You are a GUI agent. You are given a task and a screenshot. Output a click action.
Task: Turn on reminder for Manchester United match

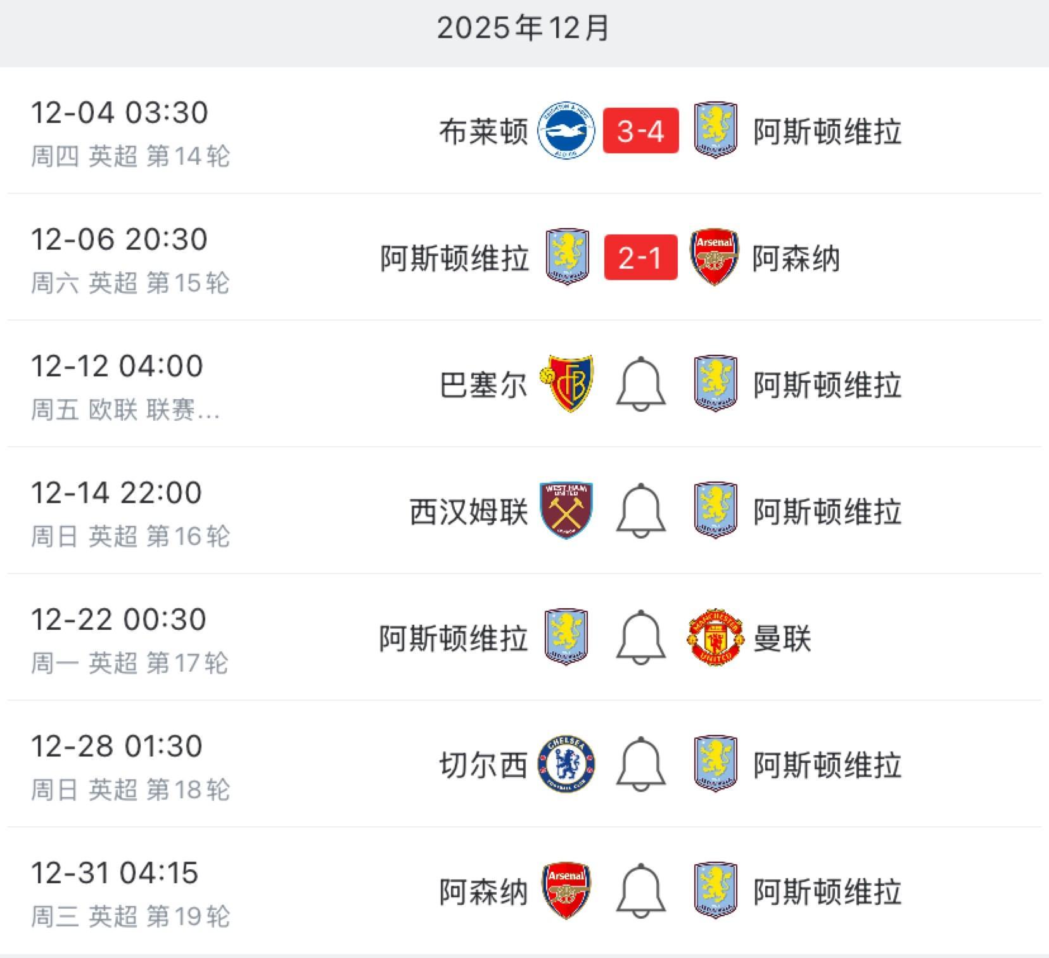tap(640, 637)
